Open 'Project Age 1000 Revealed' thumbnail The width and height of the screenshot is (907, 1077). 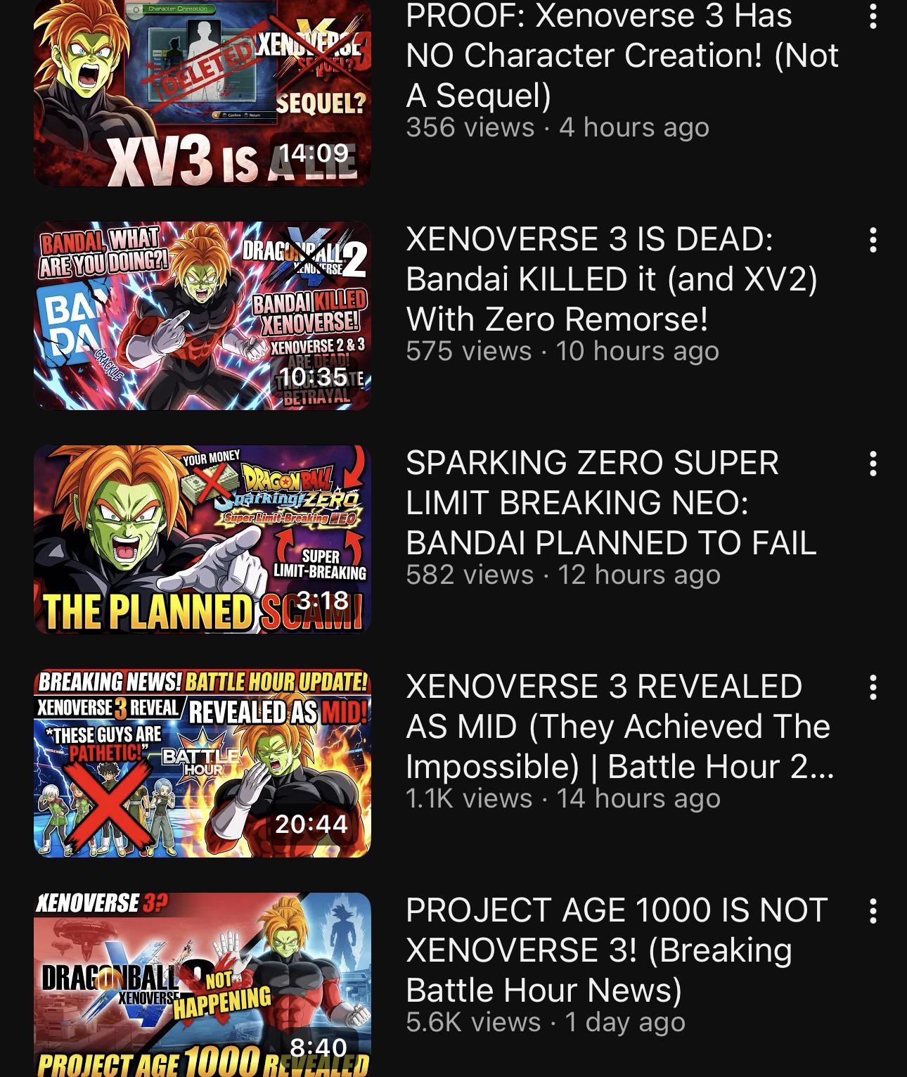point(202,985)
